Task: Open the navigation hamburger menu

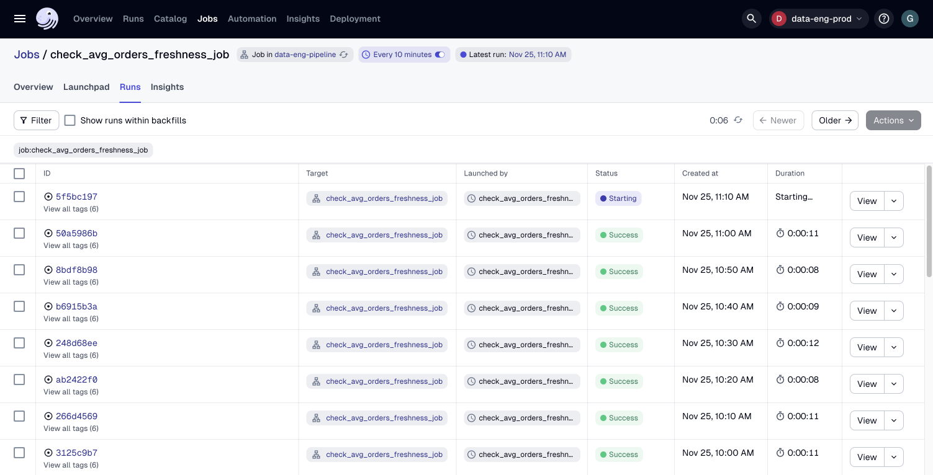Action: click(x=19, y=19)
